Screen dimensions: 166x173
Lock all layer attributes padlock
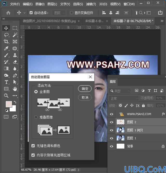coord(143,105)
